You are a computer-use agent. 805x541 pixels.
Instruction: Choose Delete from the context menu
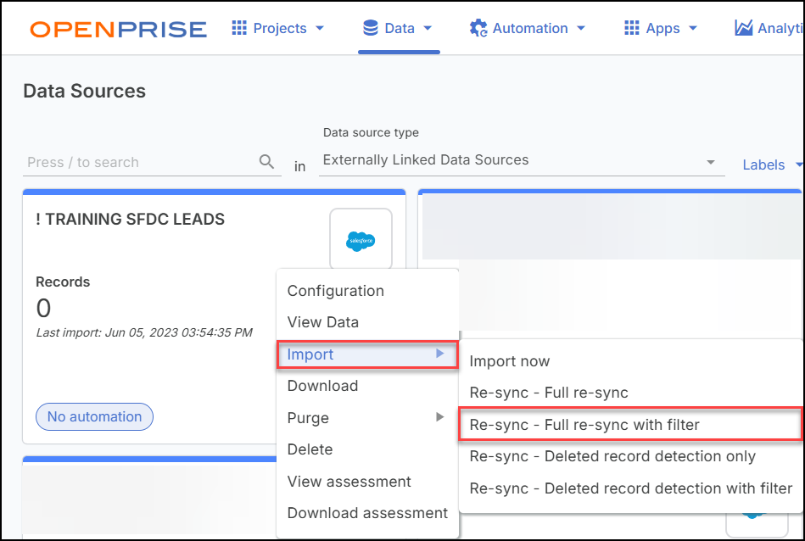[x=367, y=449]
